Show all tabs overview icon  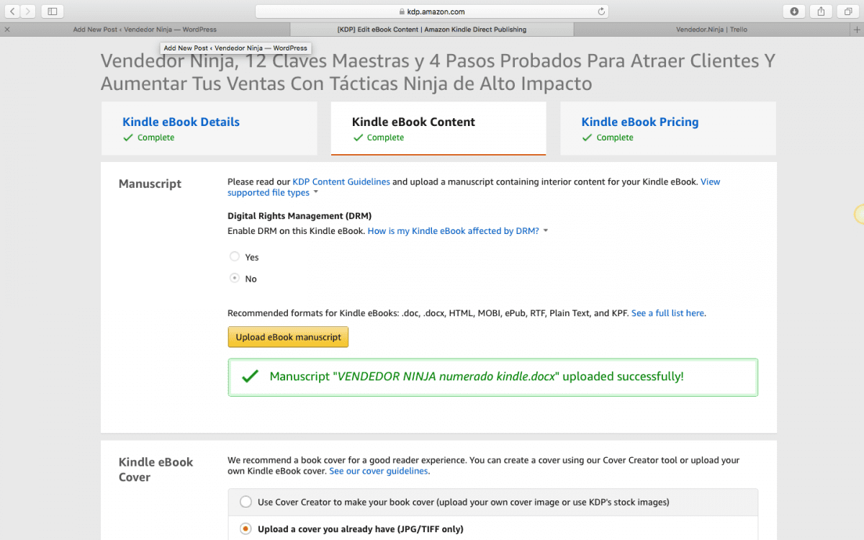pos(848,12)
